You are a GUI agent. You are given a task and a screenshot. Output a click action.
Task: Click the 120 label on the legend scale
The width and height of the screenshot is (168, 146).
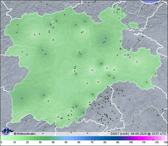[157, 142]
